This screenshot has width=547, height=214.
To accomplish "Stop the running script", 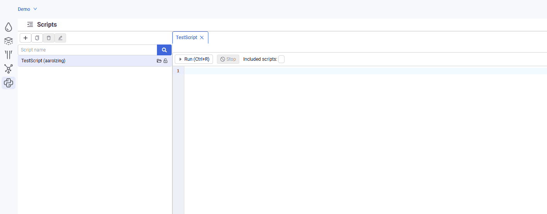I will (228, 59).
